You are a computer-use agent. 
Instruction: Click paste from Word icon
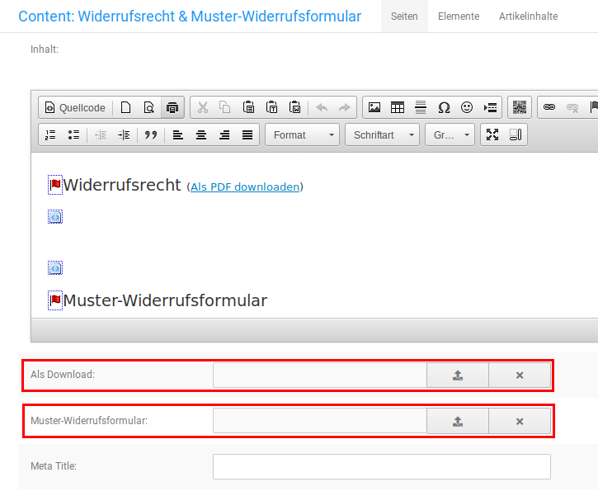295,107
